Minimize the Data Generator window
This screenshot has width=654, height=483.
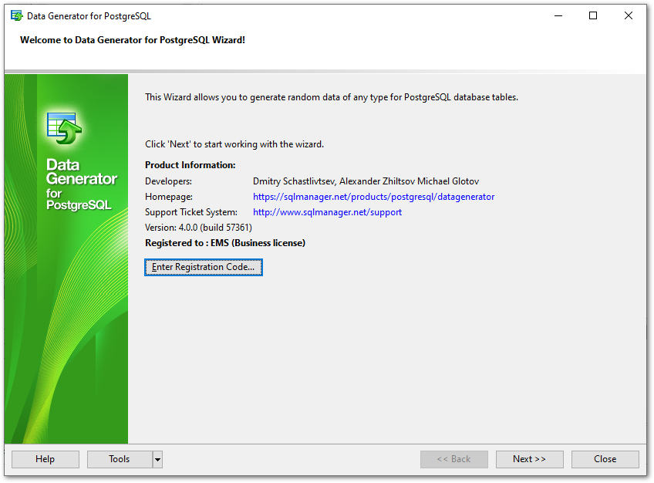(x=558, y=16)
